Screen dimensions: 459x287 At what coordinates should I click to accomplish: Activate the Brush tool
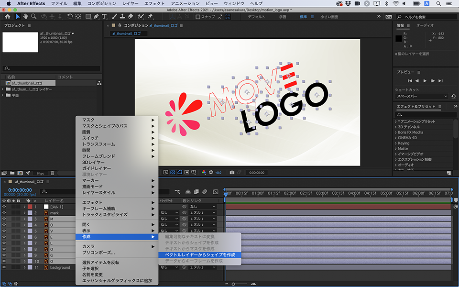(114, 17)
